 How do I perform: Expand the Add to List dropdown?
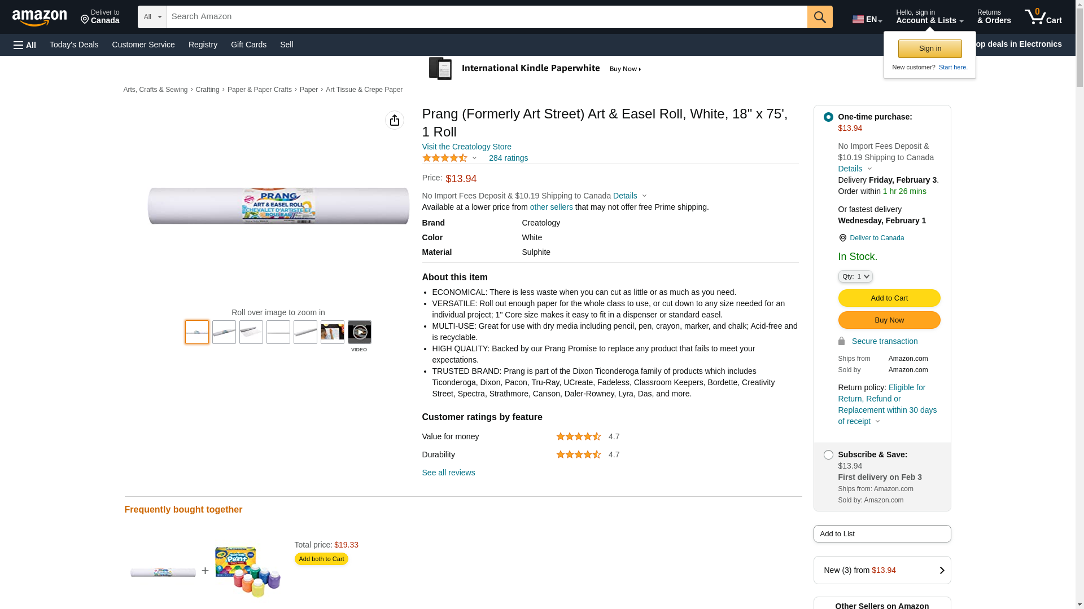(x=881, y=534)
